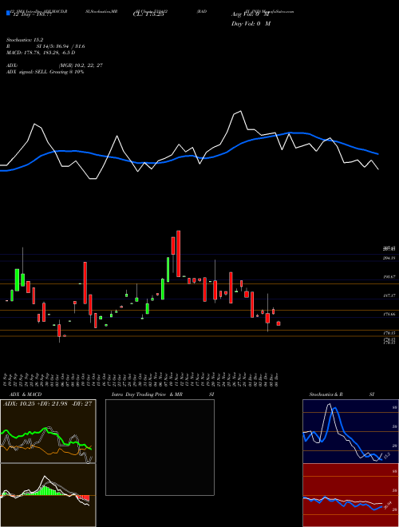Viewport: 399px width, 527px height.
Task: Click the 'CL: 175.25' closing price label
Action: click(x=148, y=14)
